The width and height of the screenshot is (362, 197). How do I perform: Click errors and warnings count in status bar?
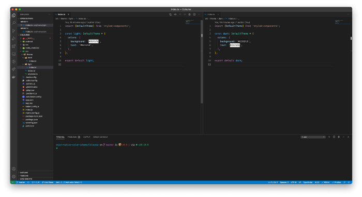36,182
